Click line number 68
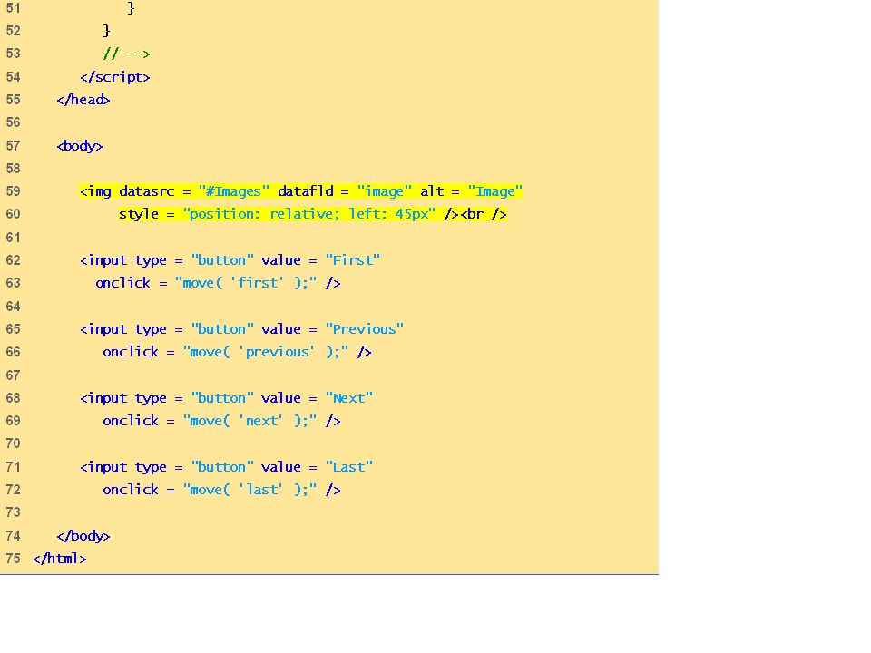The width and height of the screenshot is (871, 653). tap(14, 398)
